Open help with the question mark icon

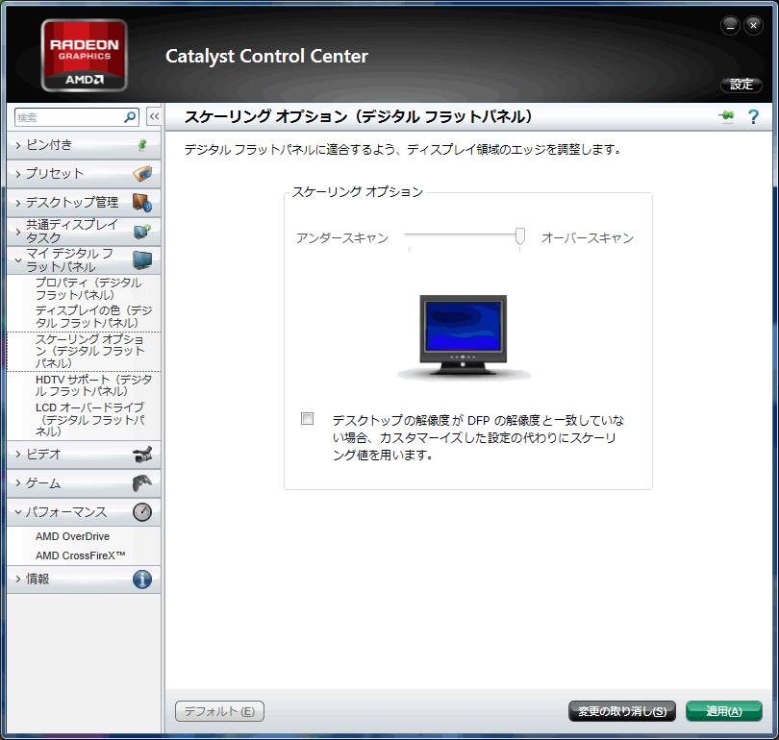(753, 117)
